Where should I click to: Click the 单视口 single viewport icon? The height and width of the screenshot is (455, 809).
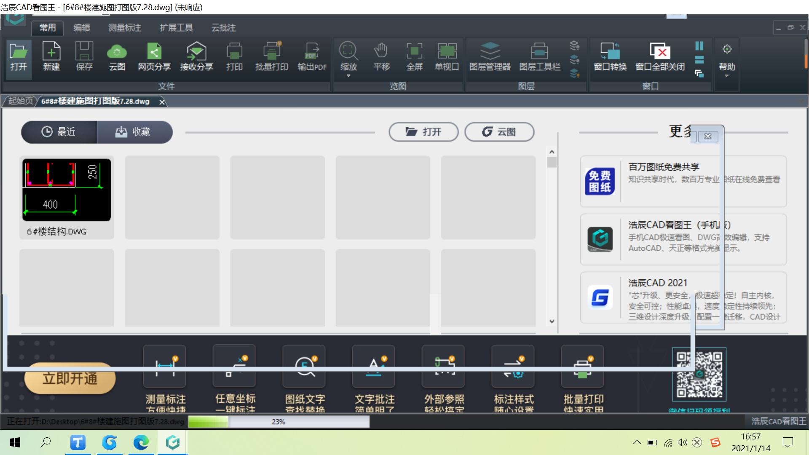447,57
